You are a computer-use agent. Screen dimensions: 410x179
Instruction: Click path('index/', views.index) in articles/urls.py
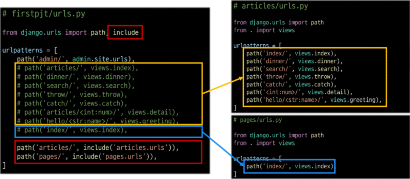291,54
